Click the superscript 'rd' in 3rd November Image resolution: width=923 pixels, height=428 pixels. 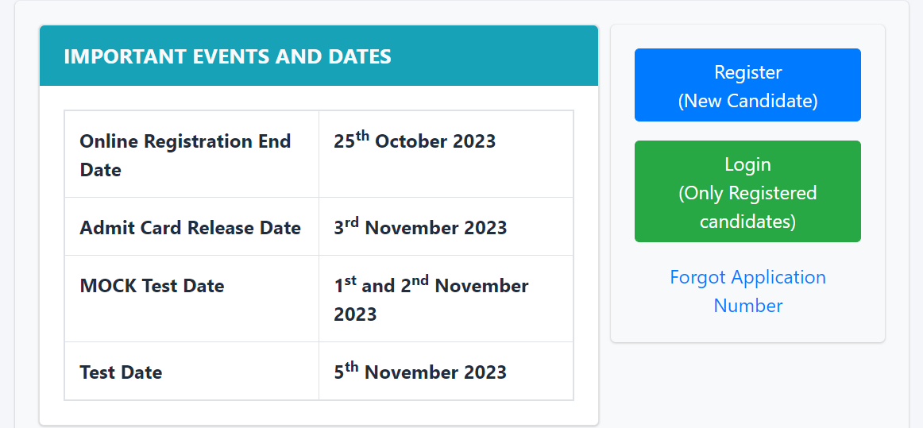[x=352, y=222]
